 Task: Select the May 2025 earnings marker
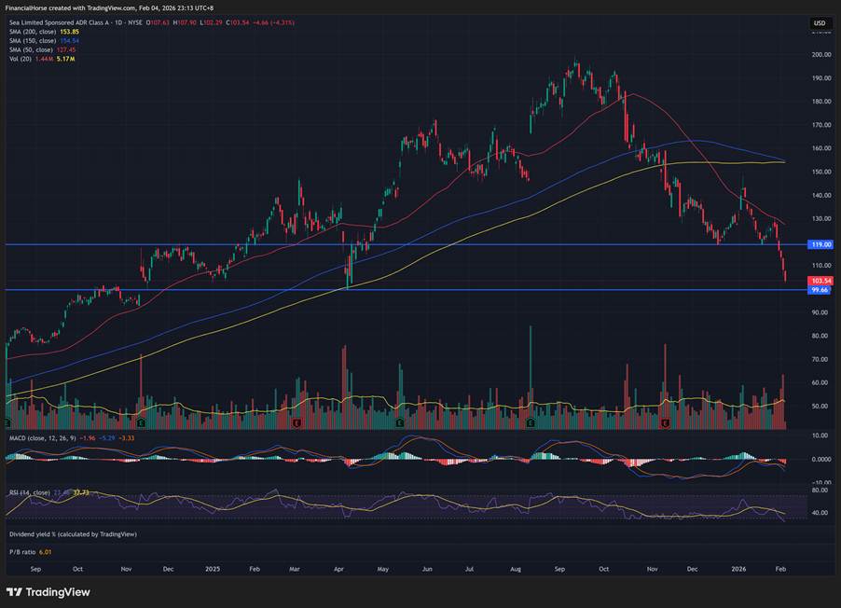(400, 422)
